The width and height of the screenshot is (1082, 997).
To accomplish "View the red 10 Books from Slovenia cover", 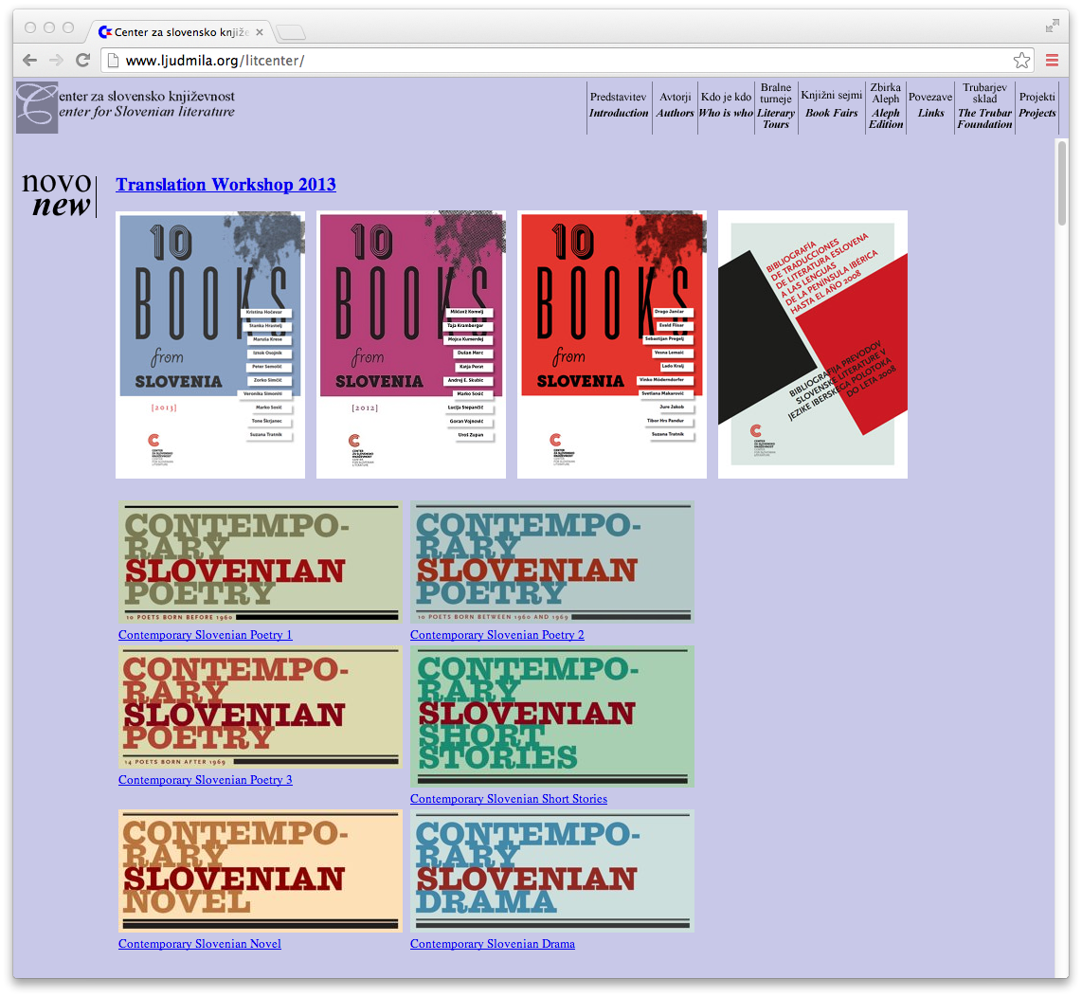I will tap(612, 344).
